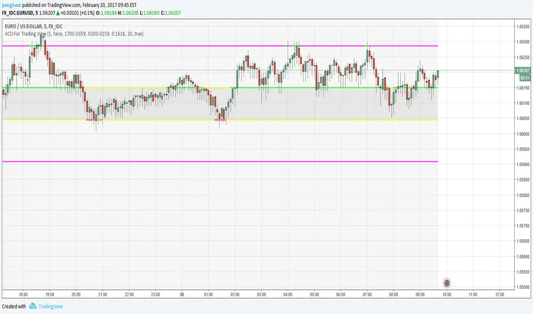Click the 1.06100 price axis label
533x314 pixels.
click(x=523, y=103)
